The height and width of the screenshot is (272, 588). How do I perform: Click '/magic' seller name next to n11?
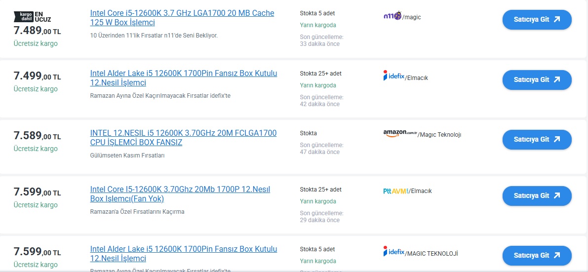tap(412, 17)
